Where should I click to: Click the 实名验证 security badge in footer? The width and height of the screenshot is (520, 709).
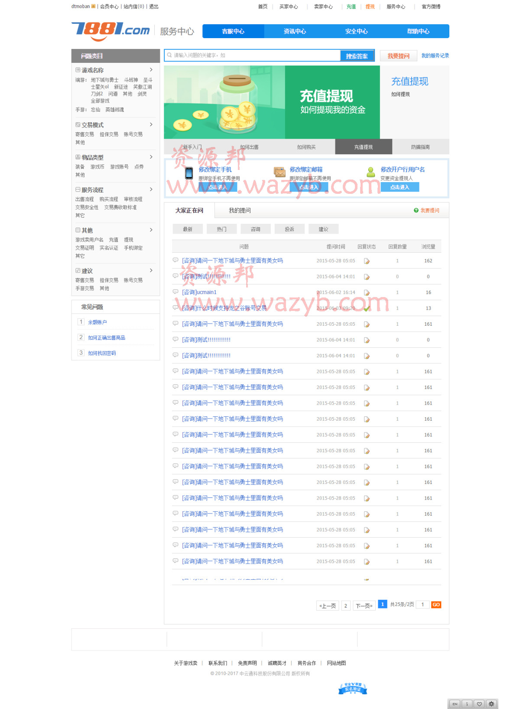353,688
